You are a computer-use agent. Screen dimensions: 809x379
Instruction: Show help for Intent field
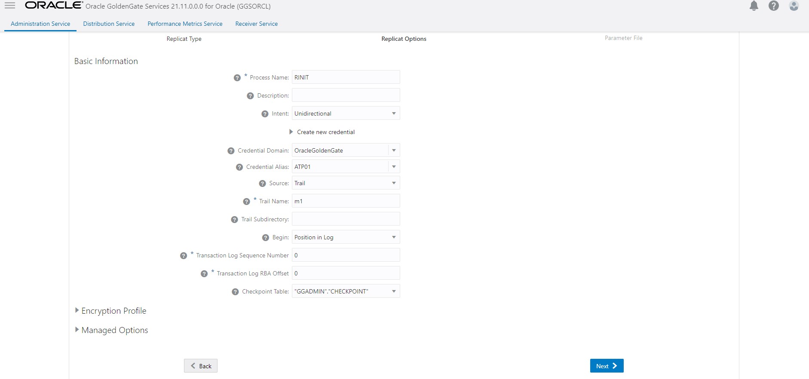pos(265,114)
